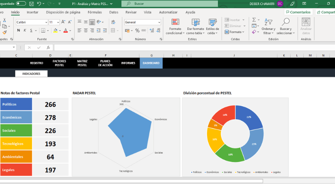Align cell text to bottom

(92, 22)
